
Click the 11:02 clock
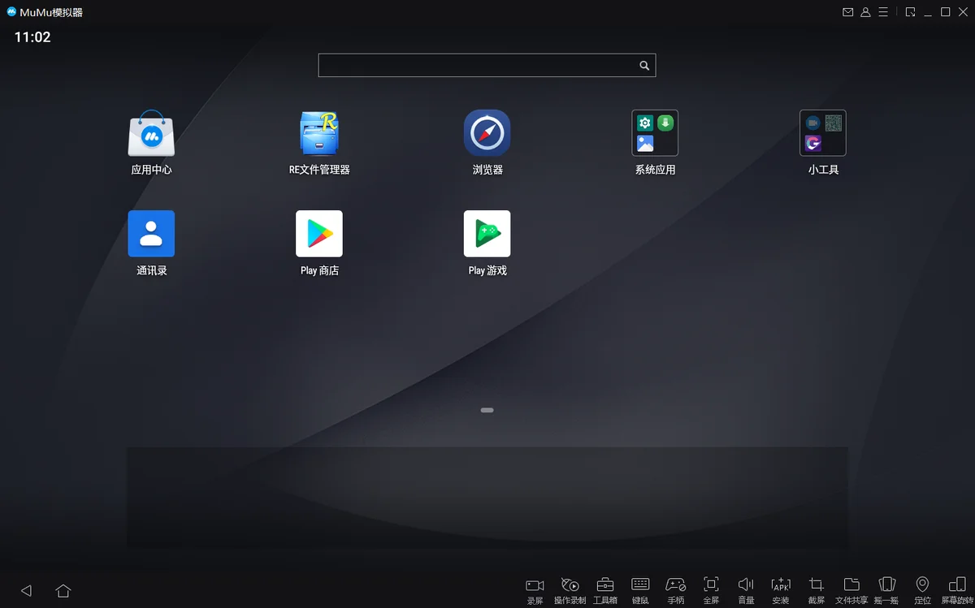[32, 37]
